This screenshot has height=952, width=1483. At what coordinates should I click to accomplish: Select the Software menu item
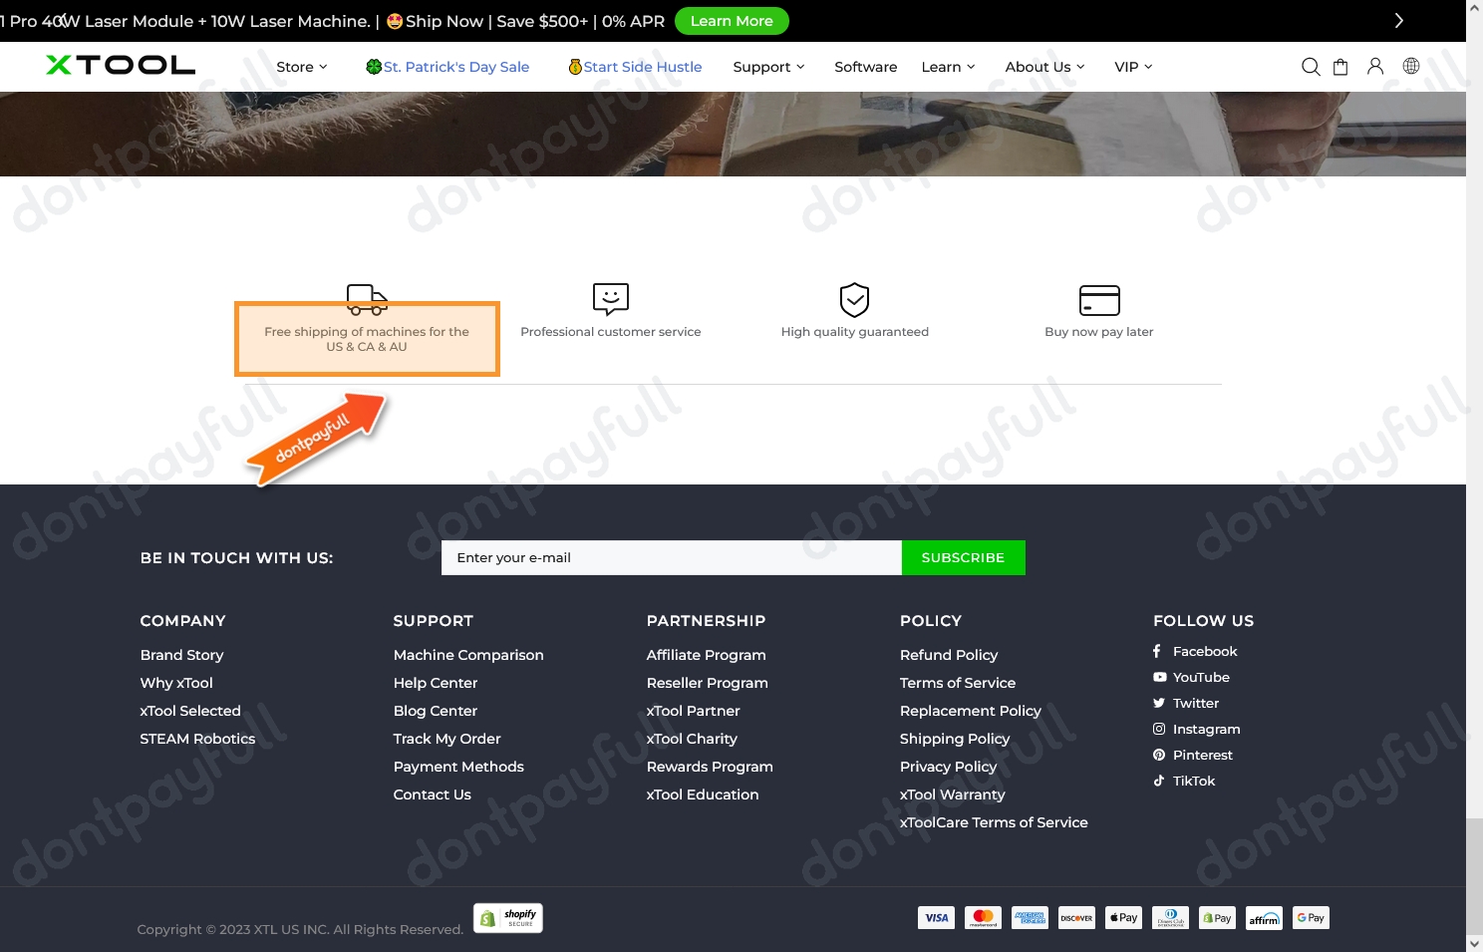(x=865, y=67)
